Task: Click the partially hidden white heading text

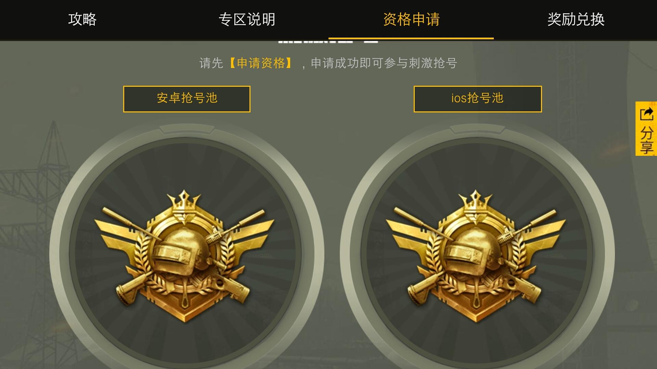Action: (328, 41)
